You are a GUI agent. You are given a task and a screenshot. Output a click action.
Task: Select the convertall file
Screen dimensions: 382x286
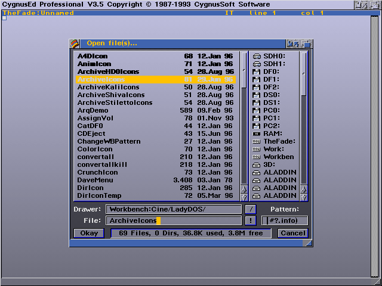156,157
